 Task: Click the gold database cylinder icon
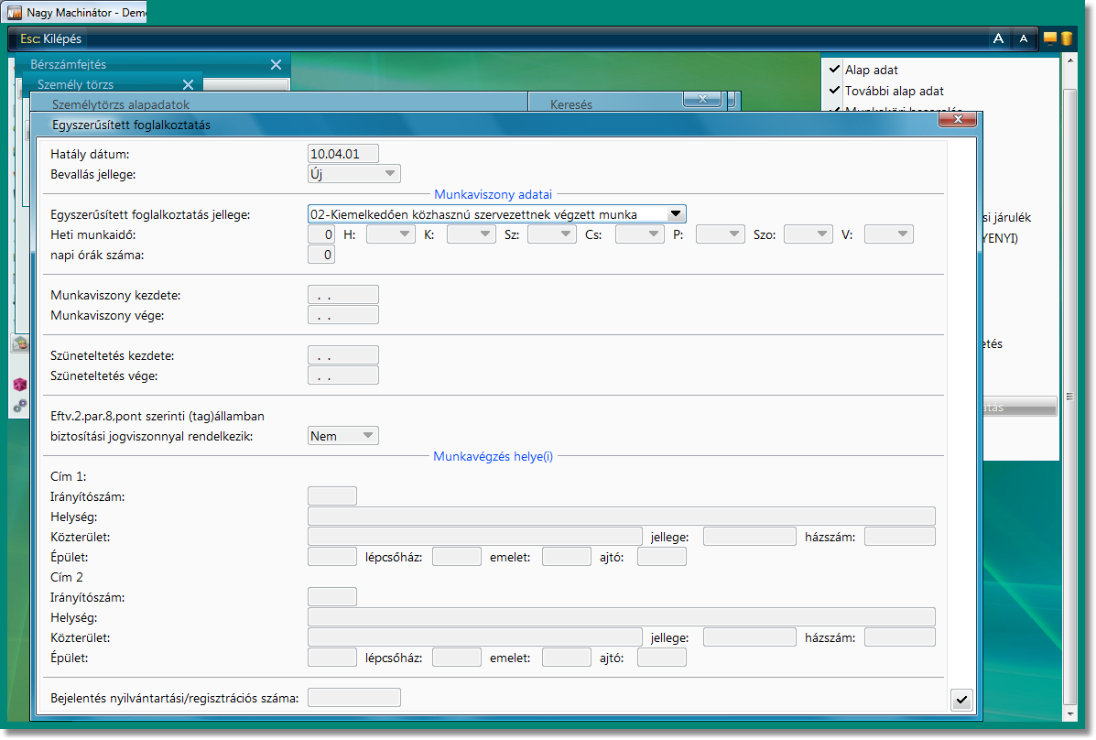pyautogui.click(x=1067, y=38)
